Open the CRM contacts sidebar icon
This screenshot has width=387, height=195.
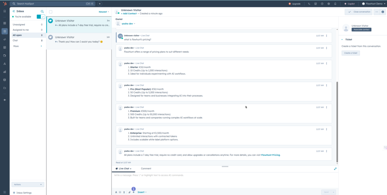click(5, 31)
